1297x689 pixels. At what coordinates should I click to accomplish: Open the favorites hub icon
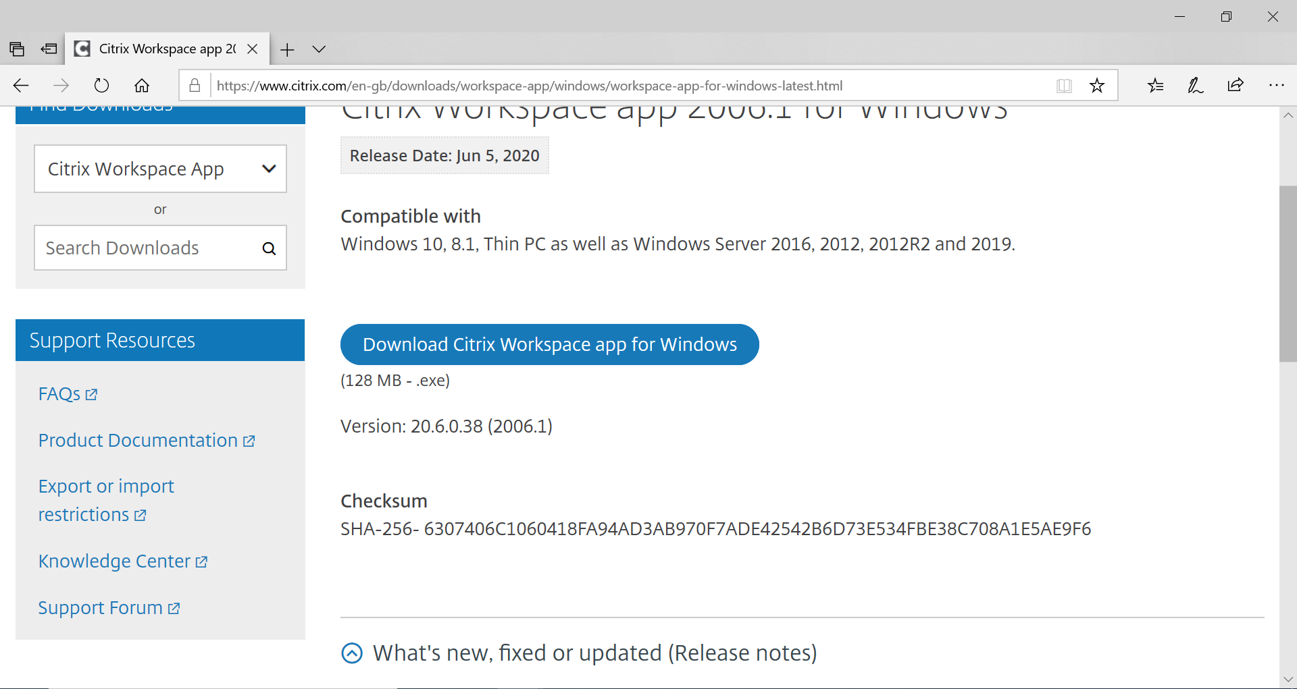pyautogui.click(x=1155, y=86)
